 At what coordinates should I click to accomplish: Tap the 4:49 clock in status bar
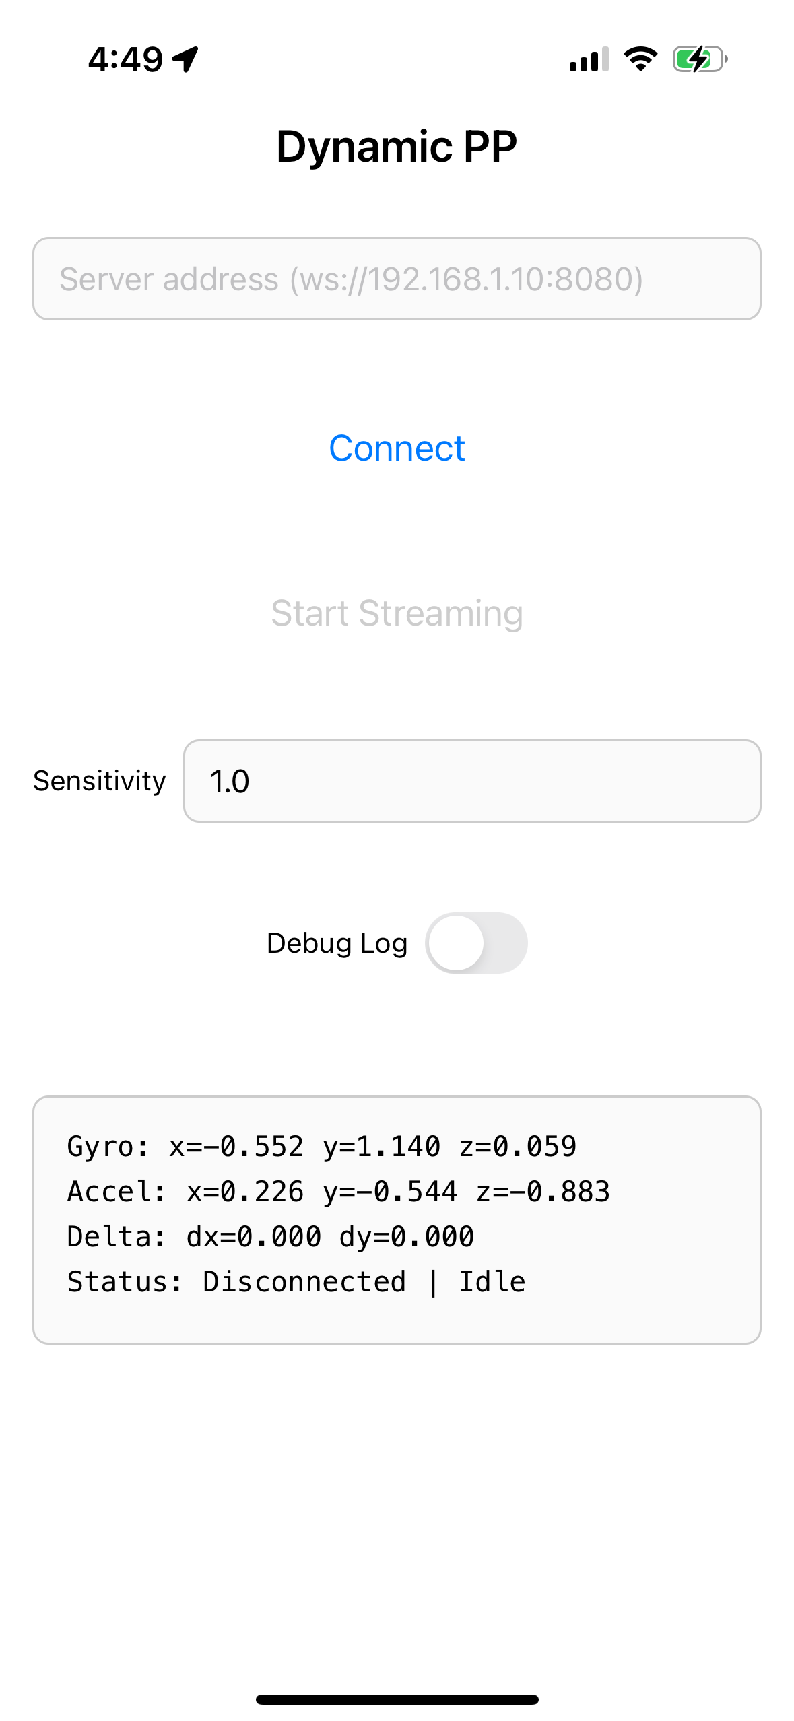[125, 59]
